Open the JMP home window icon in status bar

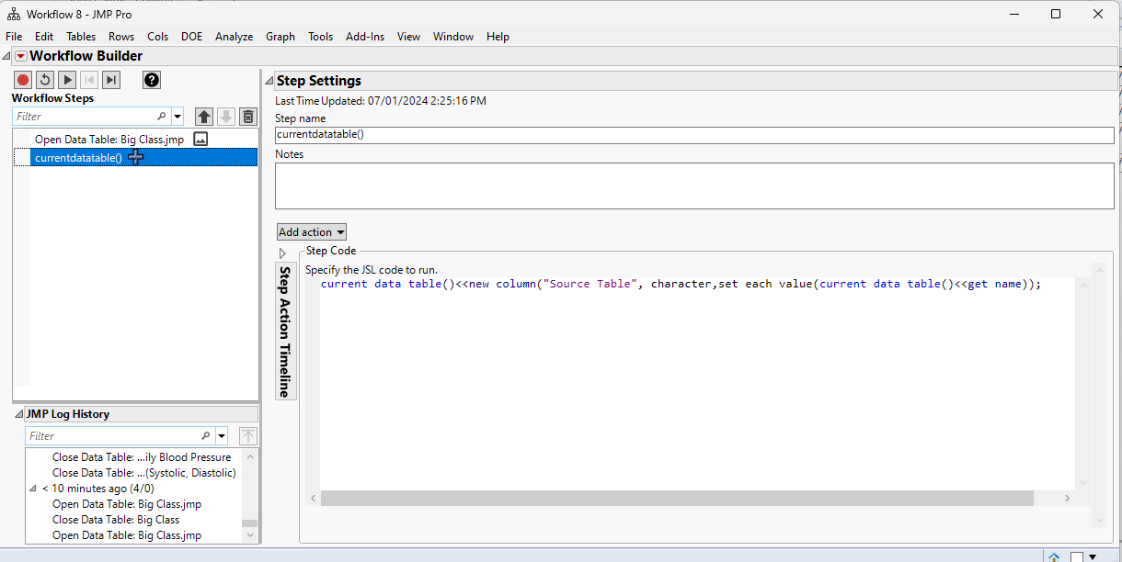click(x=1054, y=556)
